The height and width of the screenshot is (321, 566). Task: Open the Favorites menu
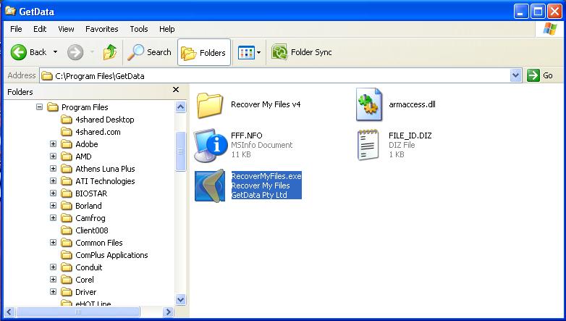click(x=102, y=29)
